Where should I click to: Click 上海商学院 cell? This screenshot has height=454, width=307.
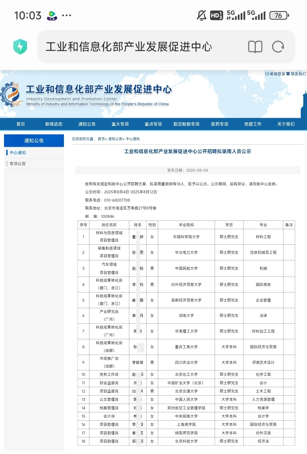click(x=186, y=424)
